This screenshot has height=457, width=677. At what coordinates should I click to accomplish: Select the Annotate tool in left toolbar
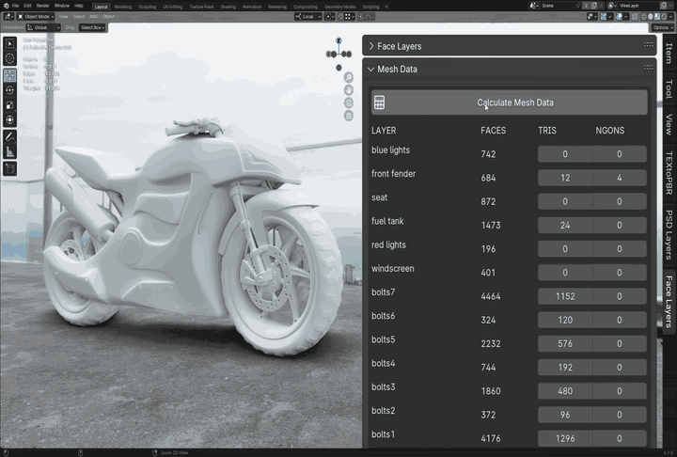[10, 136]
